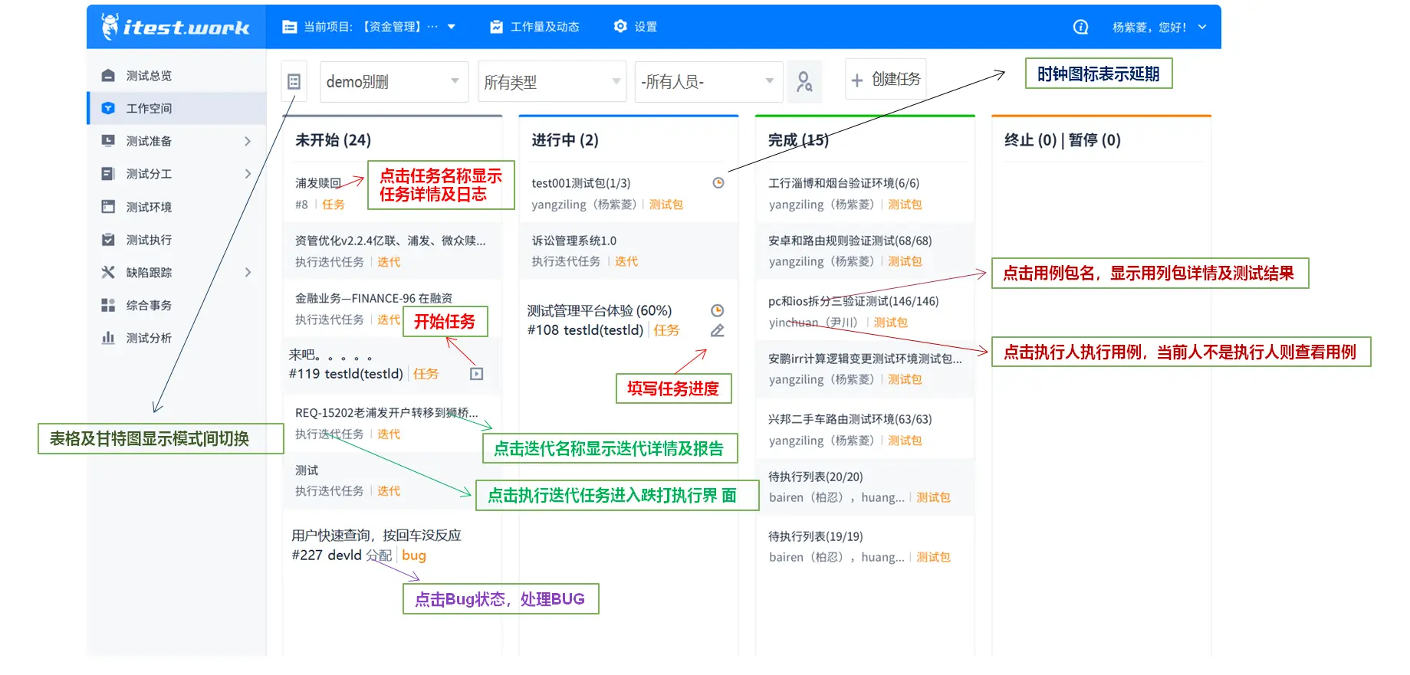The image size is (1410, 675).
Task: Open 待执行列表(20/20) package
Action: pyautogui.click(x=816, y=477)
